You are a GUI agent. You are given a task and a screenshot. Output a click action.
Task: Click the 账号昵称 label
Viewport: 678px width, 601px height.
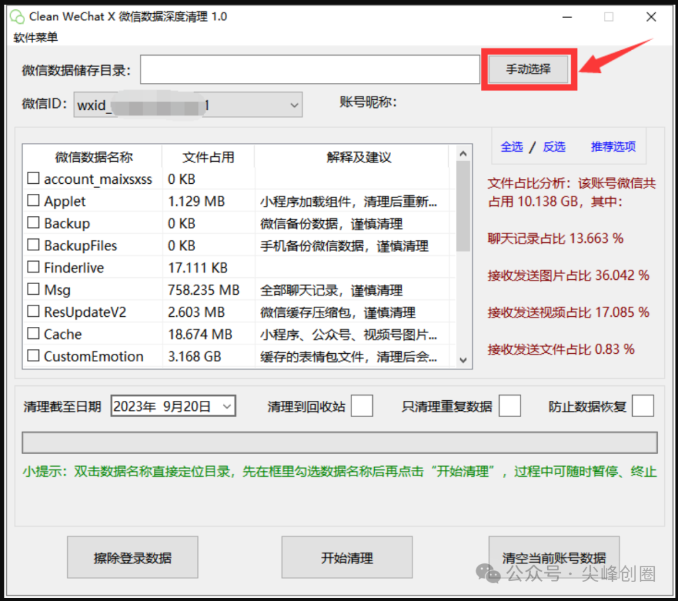coord(368,102)
